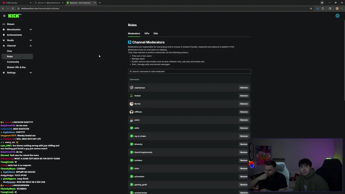Image resolution: width=345 pixels, height=194 pixels.
Task: Click the Studio sidebar icon
Action: click(4, 40)
